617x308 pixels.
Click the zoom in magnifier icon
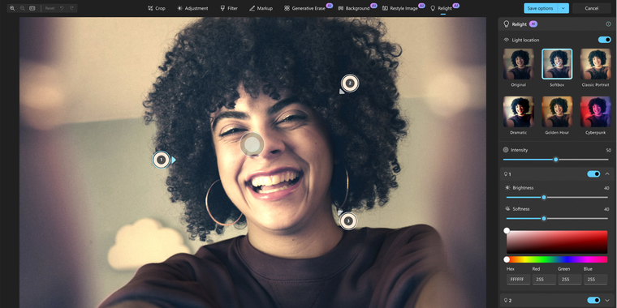12,8
